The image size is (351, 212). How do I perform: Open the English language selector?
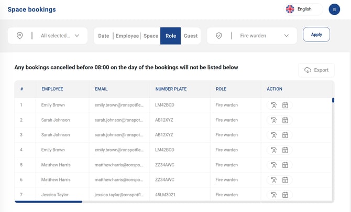[304, 9]
